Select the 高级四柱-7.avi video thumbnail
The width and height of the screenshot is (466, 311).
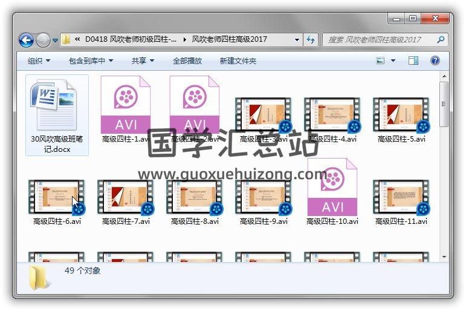(x=126, y=197)
